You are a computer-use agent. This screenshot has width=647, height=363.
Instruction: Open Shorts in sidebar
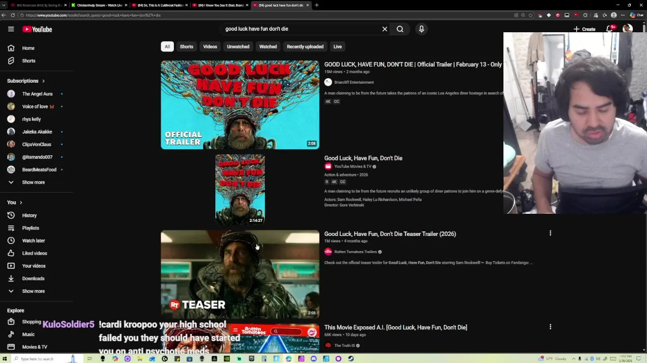point(29,60)
